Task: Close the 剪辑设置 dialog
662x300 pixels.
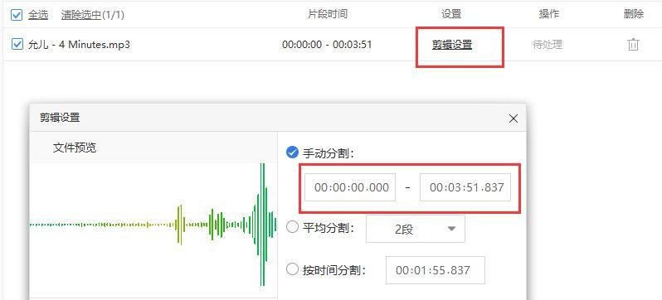Action: pyautogui.click(x=513, y=119)
